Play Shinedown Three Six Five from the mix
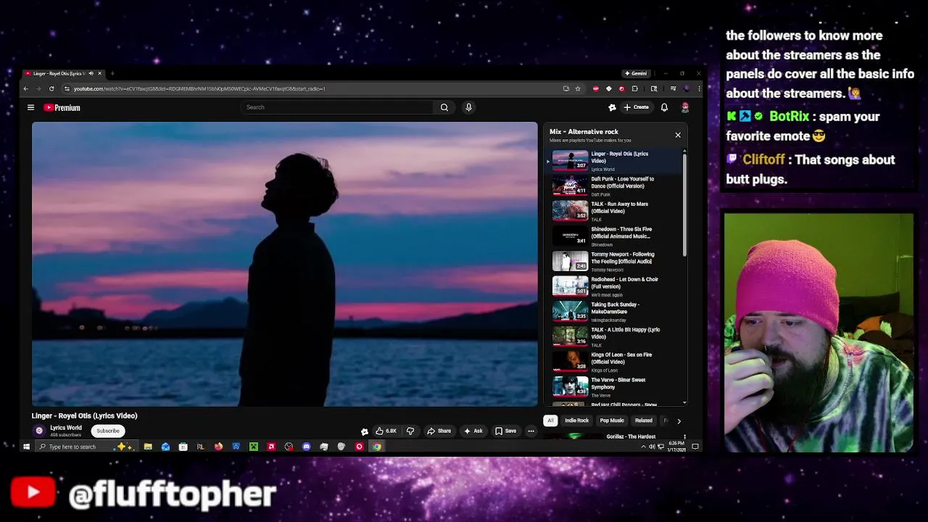Image resolution: width=928 pixels, height=522 pixels. pos(615,236)
